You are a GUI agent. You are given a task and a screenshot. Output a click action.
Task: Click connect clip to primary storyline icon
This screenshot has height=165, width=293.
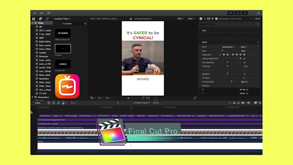[49, 103]
